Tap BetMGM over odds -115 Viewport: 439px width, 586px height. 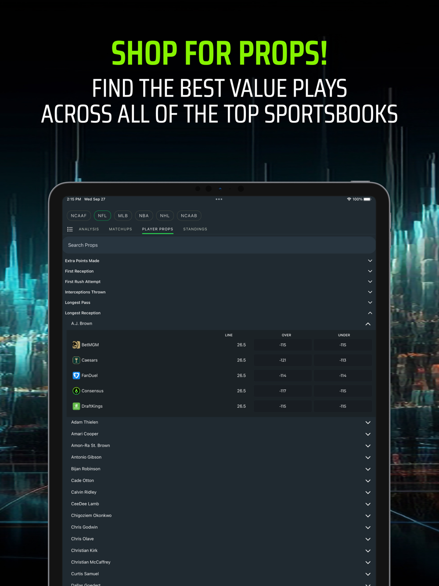click(x=283, y=345)
